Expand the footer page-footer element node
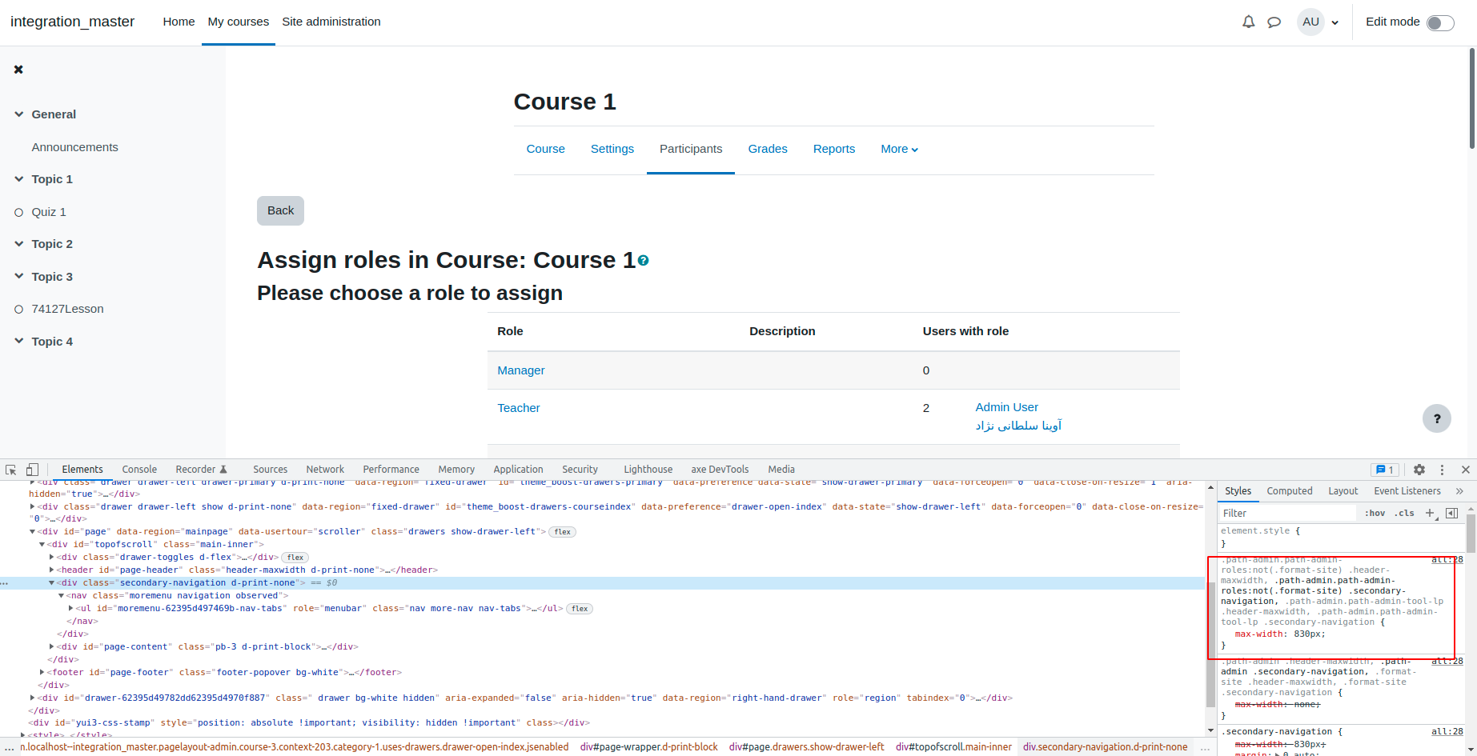1477x756 pixels. (x=42, y=673)
